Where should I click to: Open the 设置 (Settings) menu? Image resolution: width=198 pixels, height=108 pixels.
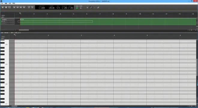coord(10,3)
